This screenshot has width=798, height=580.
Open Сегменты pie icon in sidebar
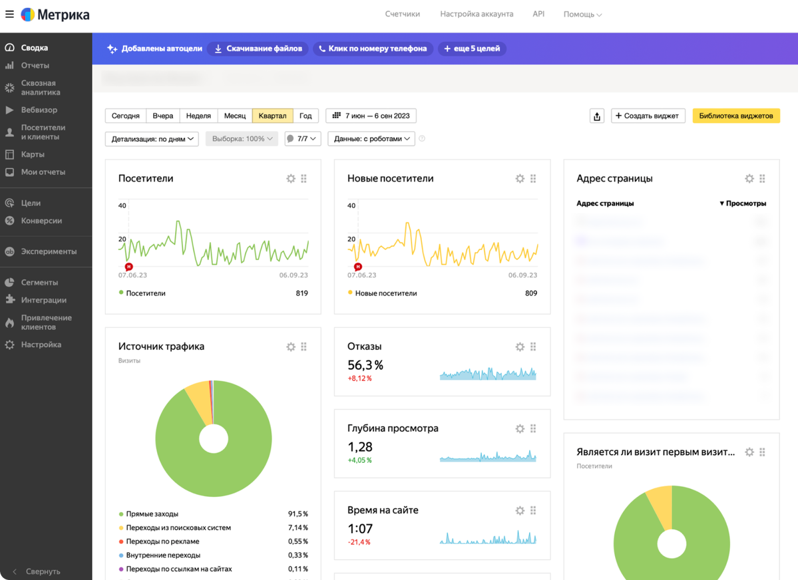[x=9, y=283]
